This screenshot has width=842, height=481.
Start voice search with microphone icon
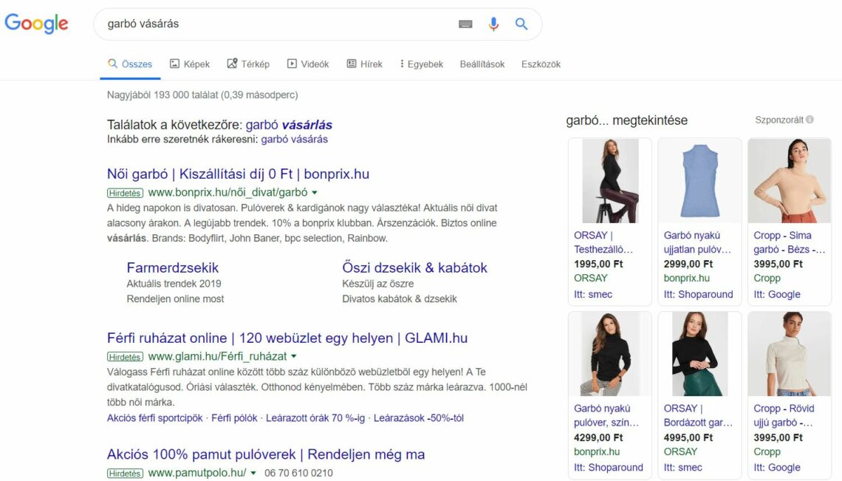(493, 24)
